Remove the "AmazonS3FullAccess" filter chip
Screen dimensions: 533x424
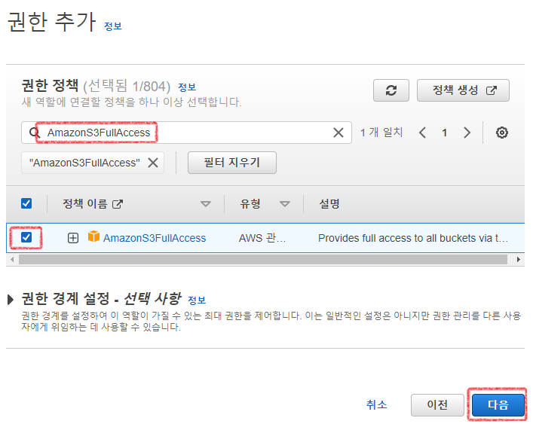(153, 163)
